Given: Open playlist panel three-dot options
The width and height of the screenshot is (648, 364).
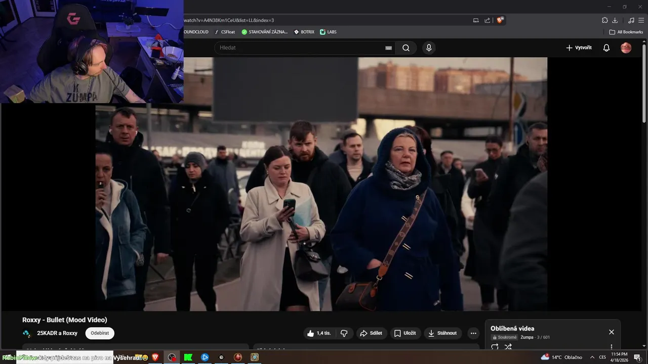Looking at the screenshot, I should [x=611, y=347].
